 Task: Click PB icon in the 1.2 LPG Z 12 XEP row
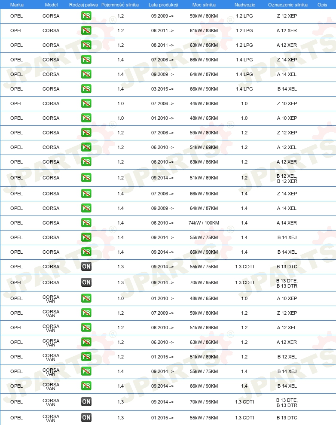(x=86, y=16)
